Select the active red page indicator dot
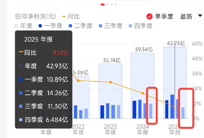 103,5
